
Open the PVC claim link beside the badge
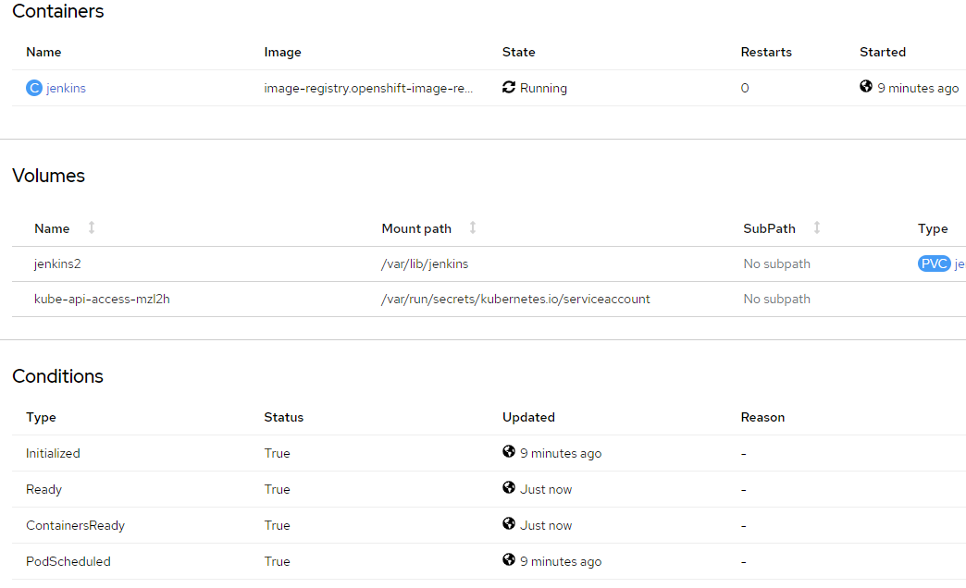click(x=960, y=263)
